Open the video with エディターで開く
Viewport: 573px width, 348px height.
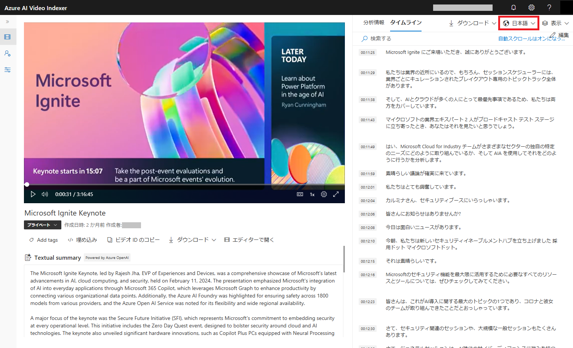[x=249, y=240]
